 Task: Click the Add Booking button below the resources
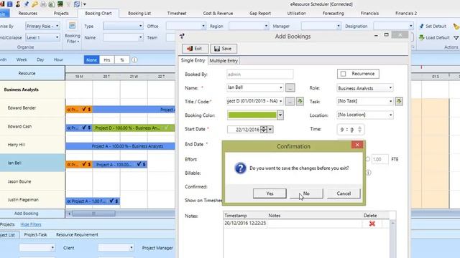point(26,214)
